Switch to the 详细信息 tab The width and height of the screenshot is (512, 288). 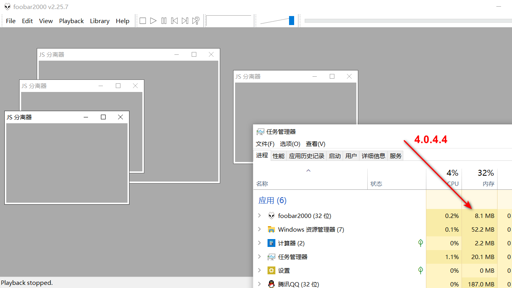pyautogui.click(x=373, y=156)
